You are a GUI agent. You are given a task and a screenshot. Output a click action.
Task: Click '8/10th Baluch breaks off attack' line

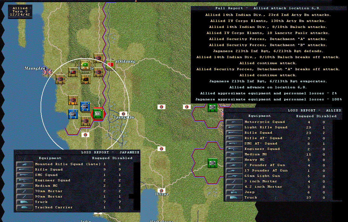pyautogui.click(x=268, y=57)
